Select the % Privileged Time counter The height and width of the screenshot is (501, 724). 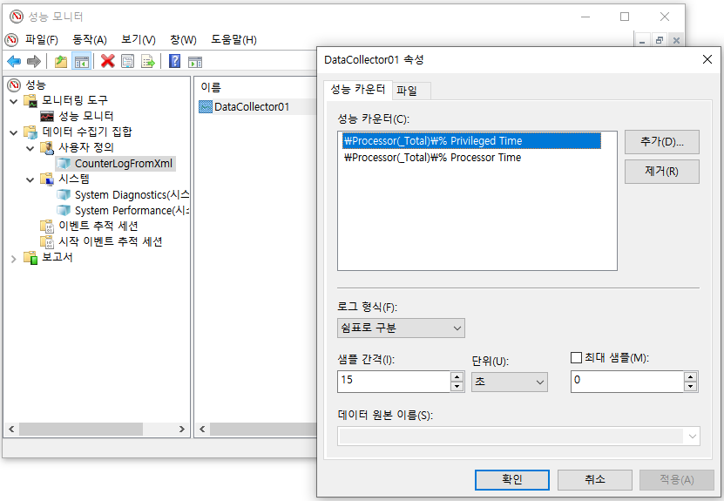click(471, 141)
